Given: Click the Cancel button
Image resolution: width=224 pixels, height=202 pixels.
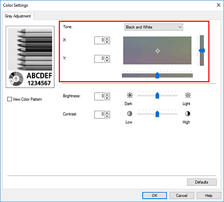Looking at the screenshot, I should point(181,195).
